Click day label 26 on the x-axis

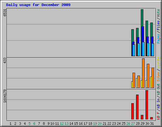pos(128,124)
